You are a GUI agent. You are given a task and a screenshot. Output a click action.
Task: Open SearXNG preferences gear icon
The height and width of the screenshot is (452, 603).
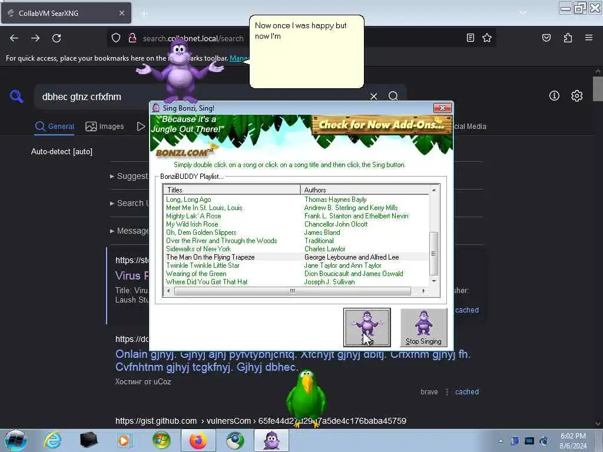point(577,96)
